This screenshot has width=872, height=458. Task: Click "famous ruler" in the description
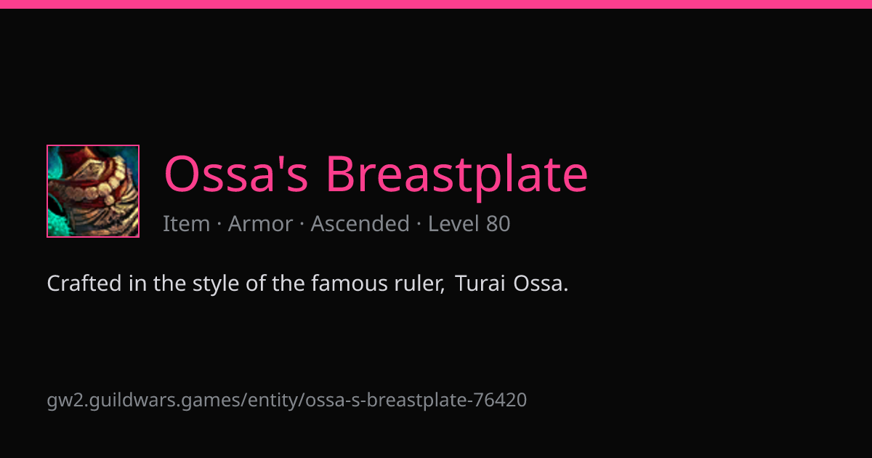pos(378,284)
